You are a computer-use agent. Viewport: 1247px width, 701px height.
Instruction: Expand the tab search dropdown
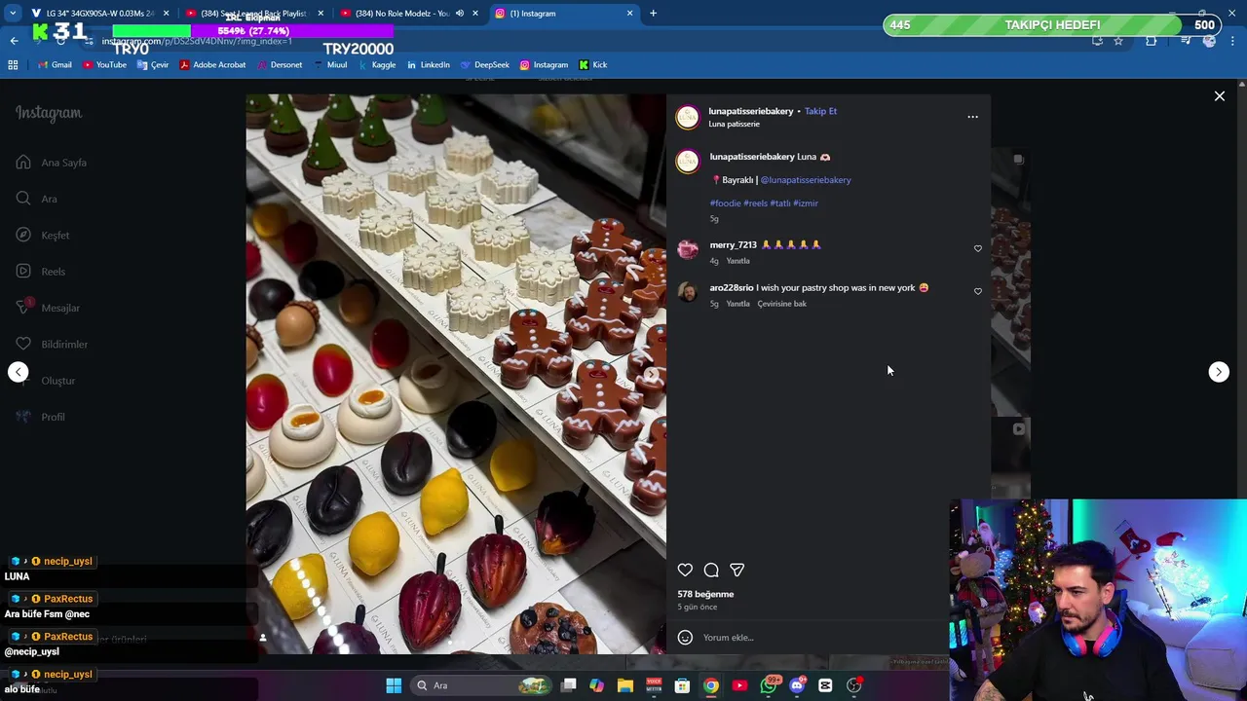[13, 14]
